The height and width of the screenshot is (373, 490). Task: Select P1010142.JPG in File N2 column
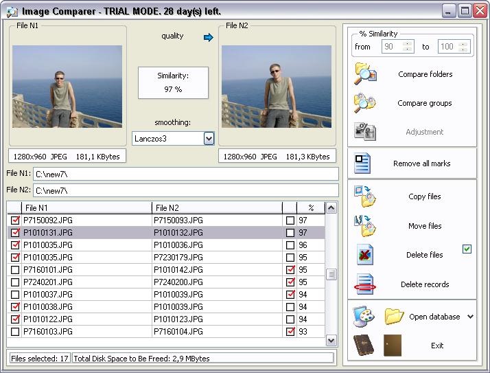178,269
